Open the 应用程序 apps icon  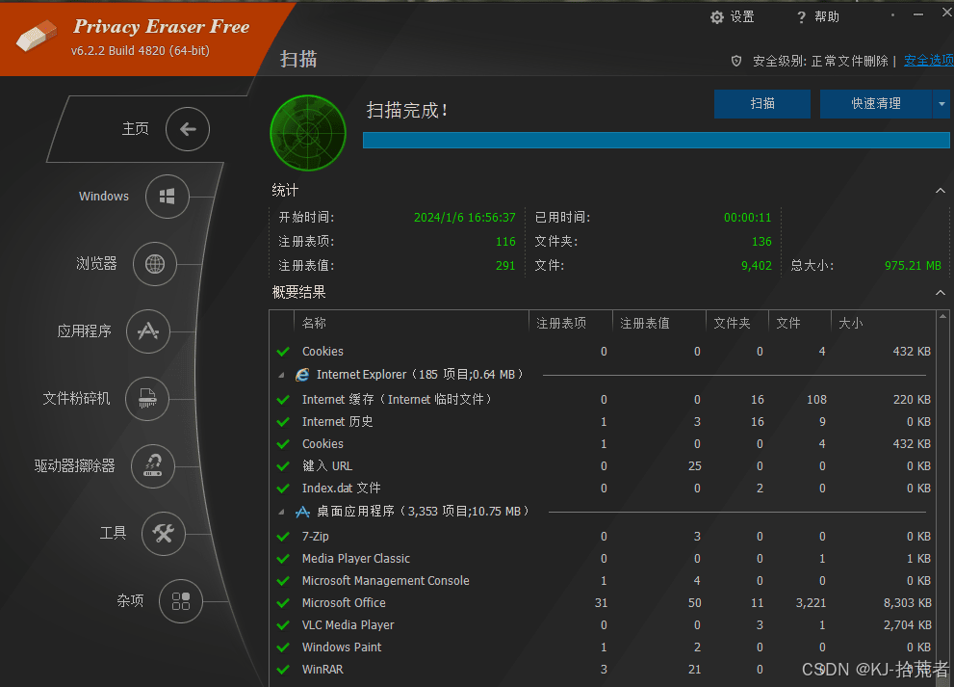(x=148, y=331)
